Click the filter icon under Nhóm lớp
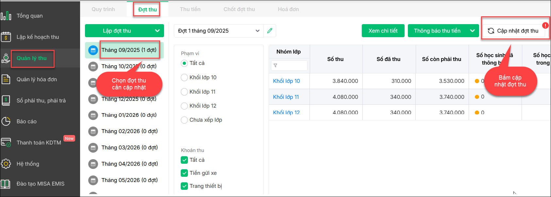Image resolution: width=551 pixels, height=197 pixels. [275, 66]
